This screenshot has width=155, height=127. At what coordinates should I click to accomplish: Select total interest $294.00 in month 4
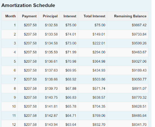[99, 52]
